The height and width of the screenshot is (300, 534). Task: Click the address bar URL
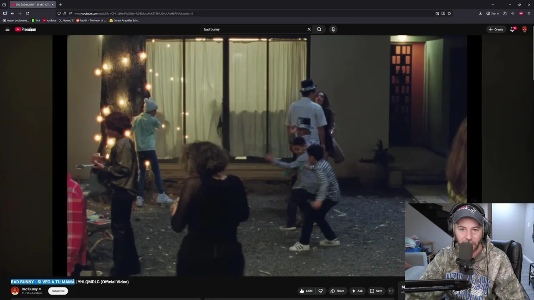(133, 13)
